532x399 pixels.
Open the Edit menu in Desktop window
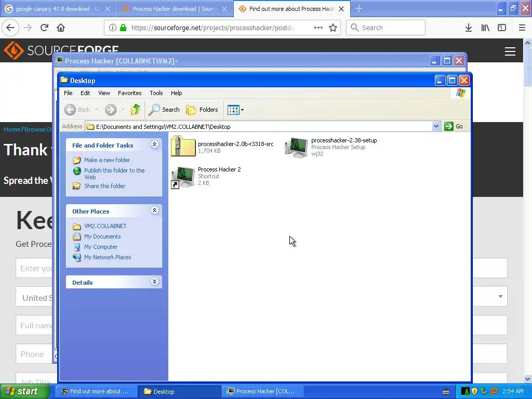pyautogui.click(x=85, y=93)
